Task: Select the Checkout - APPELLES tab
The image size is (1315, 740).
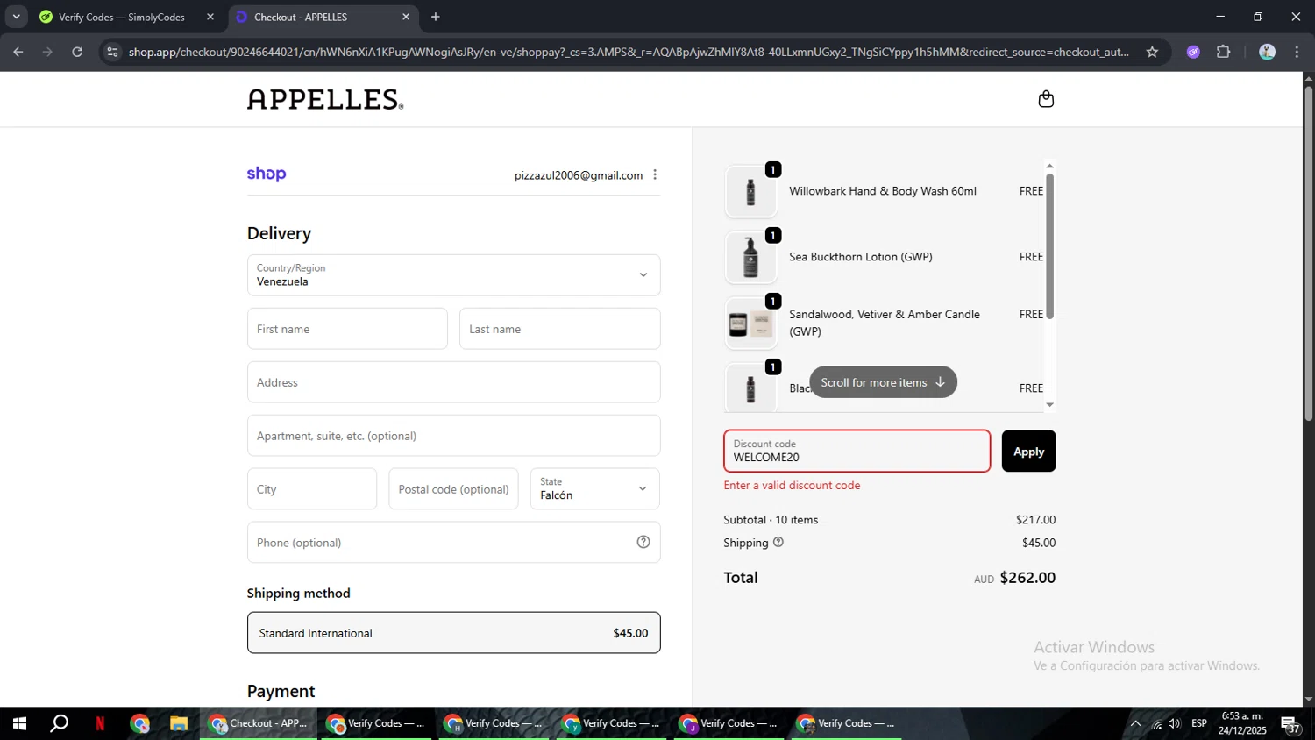Action: (301, 17)
